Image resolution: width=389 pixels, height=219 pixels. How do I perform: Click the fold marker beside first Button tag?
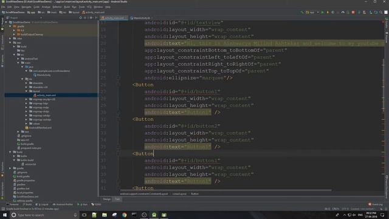point(119,85)
